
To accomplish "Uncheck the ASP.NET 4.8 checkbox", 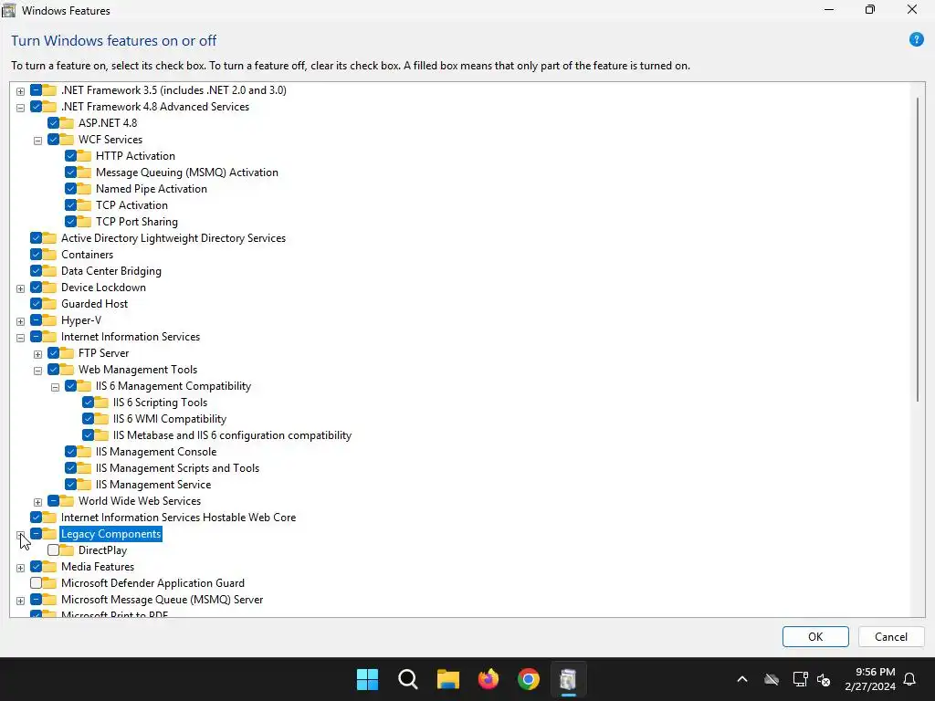I will (53, 123).
